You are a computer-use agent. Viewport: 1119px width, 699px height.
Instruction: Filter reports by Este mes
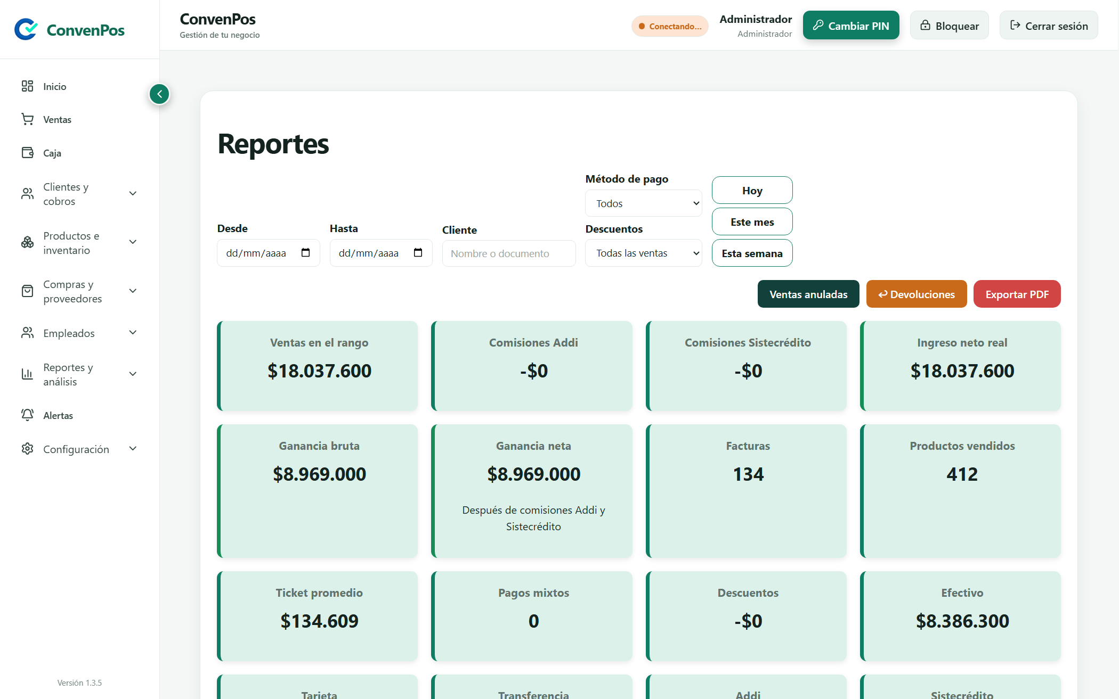pos(752,221)
